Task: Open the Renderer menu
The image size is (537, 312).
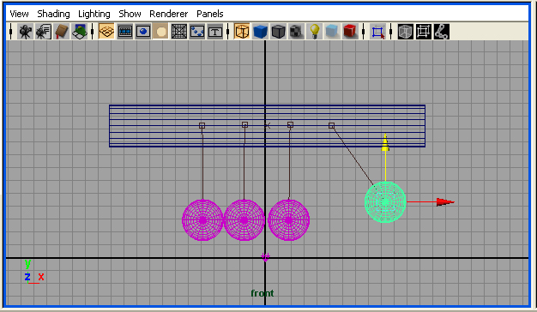Action: point(168,14)
